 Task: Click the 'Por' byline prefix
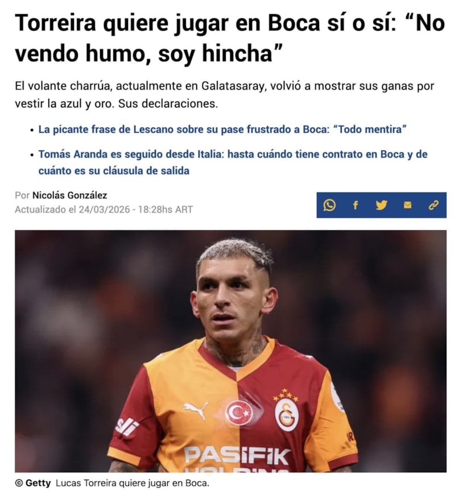click(x=22, y=195)
